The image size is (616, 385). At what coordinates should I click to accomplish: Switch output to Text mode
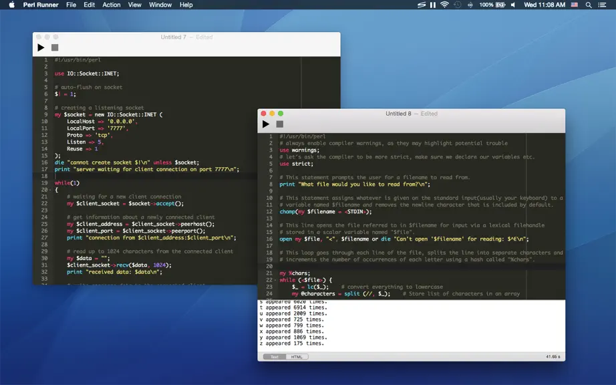(274, 357)
